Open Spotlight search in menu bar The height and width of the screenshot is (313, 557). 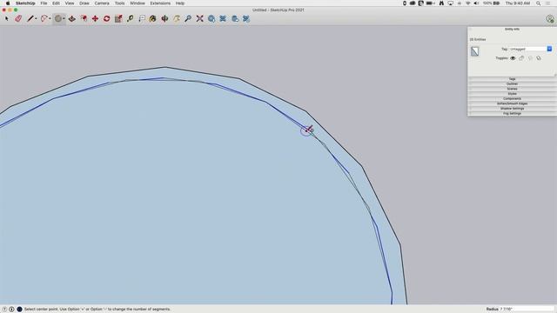coord(539,3)
